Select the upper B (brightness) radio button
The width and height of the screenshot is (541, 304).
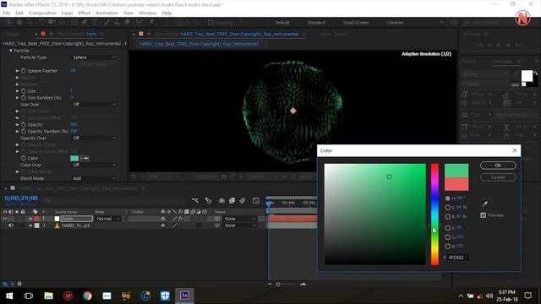(x=447, y=216)
